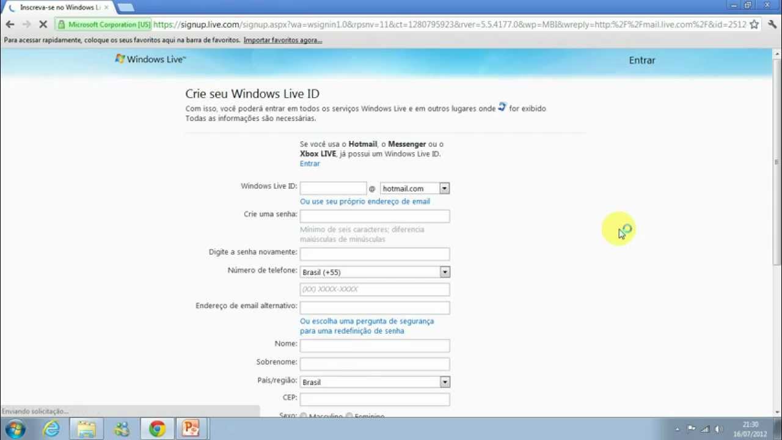Open PowerPoint from the taskbar
782x440 pixels.
[192, 429]
